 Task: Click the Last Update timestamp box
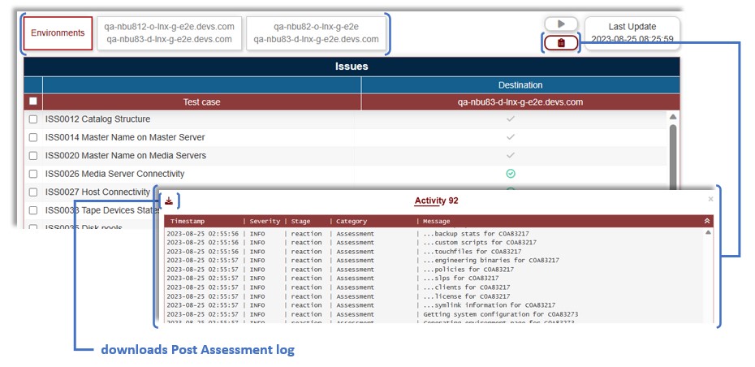pos(632,33)
